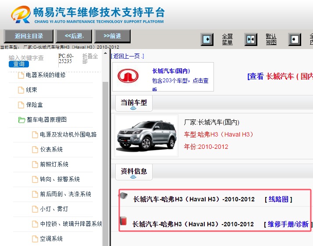313x246 pixels.
Task: Open the 前后雨刮、洗涤系统 tree item
Action: tap(65, 194)
